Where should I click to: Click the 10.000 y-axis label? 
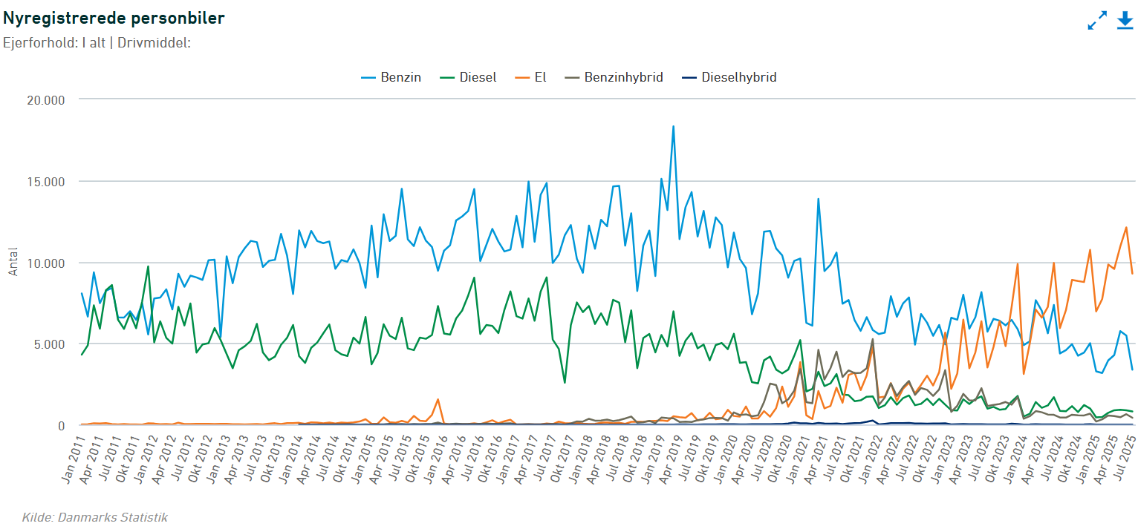pyautogui.click(x=45, y=263)
